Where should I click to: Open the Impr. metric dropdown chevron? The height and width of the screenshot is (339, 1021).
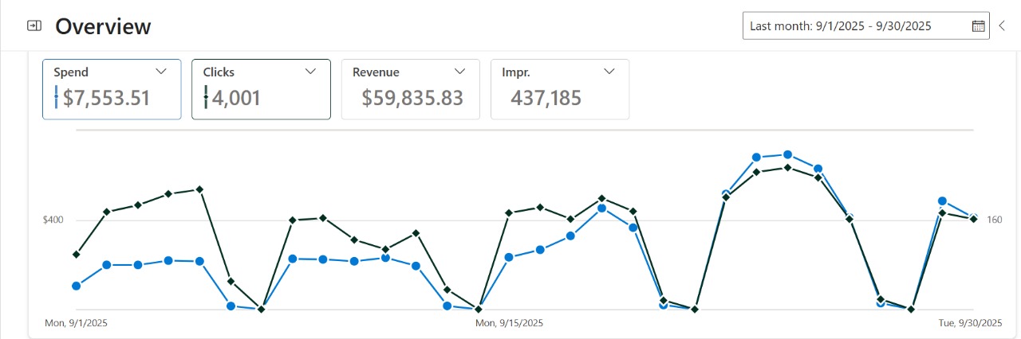tap(609, 72)
